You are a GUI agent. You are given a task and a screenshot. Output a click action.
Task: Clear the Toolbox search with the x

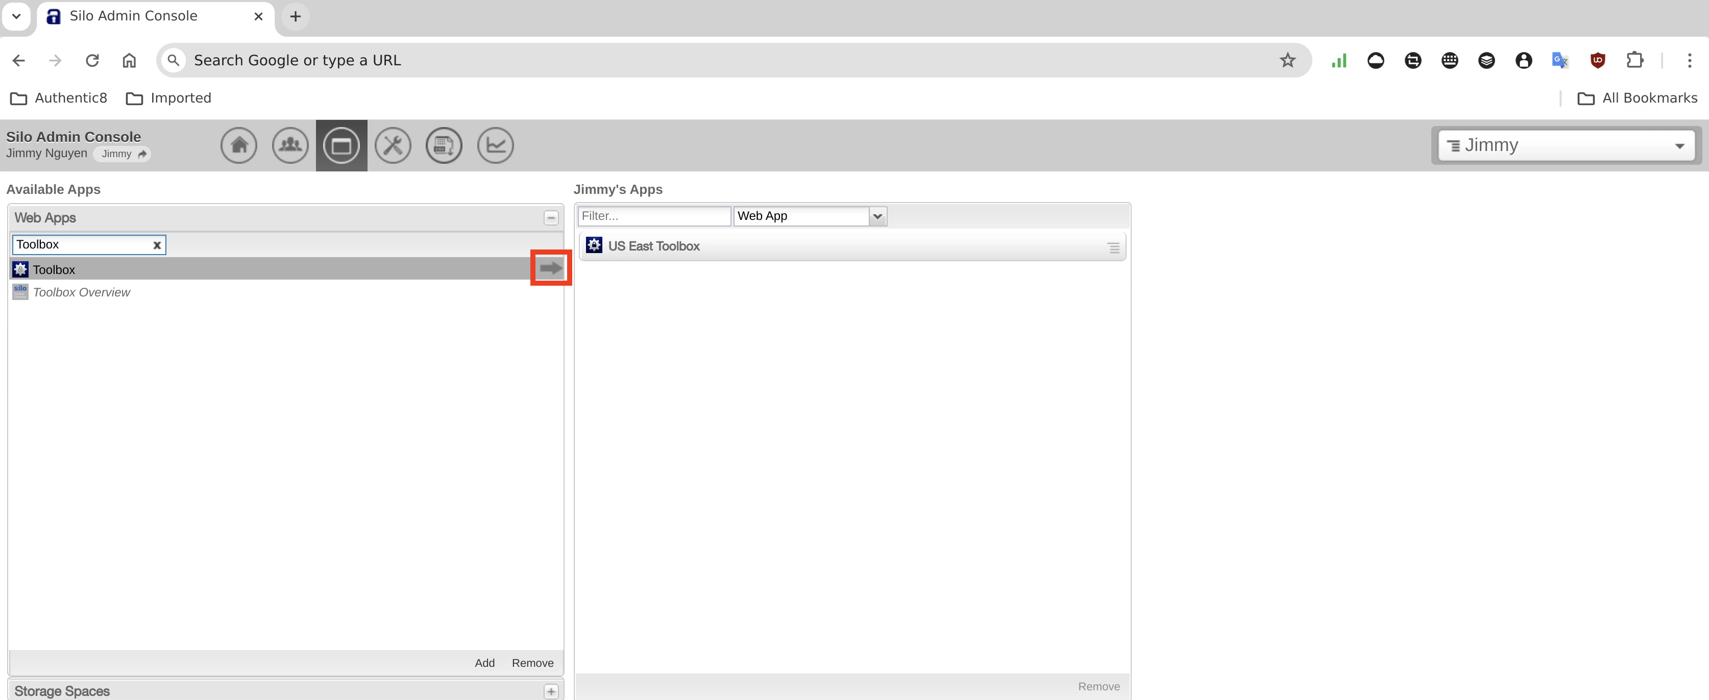tap(157, 245)
